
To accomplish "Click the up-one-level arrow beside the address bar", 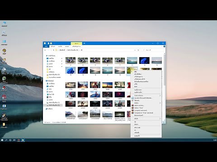I will point(53,50).
